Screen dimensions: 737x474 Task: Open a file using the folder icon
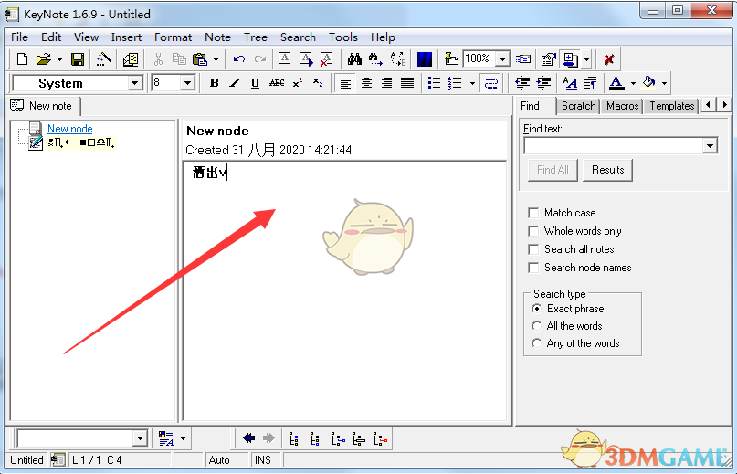[43, 59]
